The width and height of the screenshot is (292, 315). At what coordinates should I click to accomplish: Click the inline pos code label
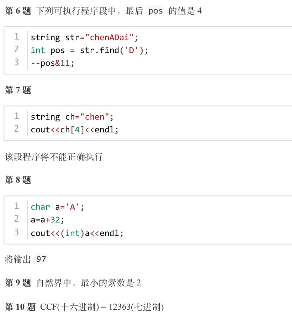(155, 11)
